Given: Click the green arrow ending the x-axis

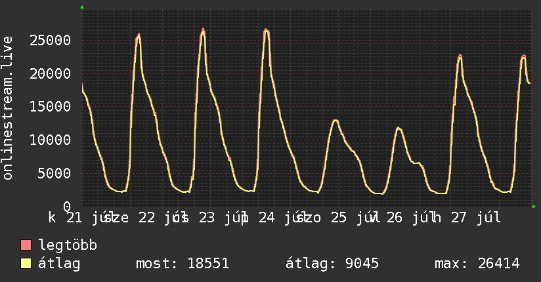Looking at the screenshot, I should coord(534,207).
